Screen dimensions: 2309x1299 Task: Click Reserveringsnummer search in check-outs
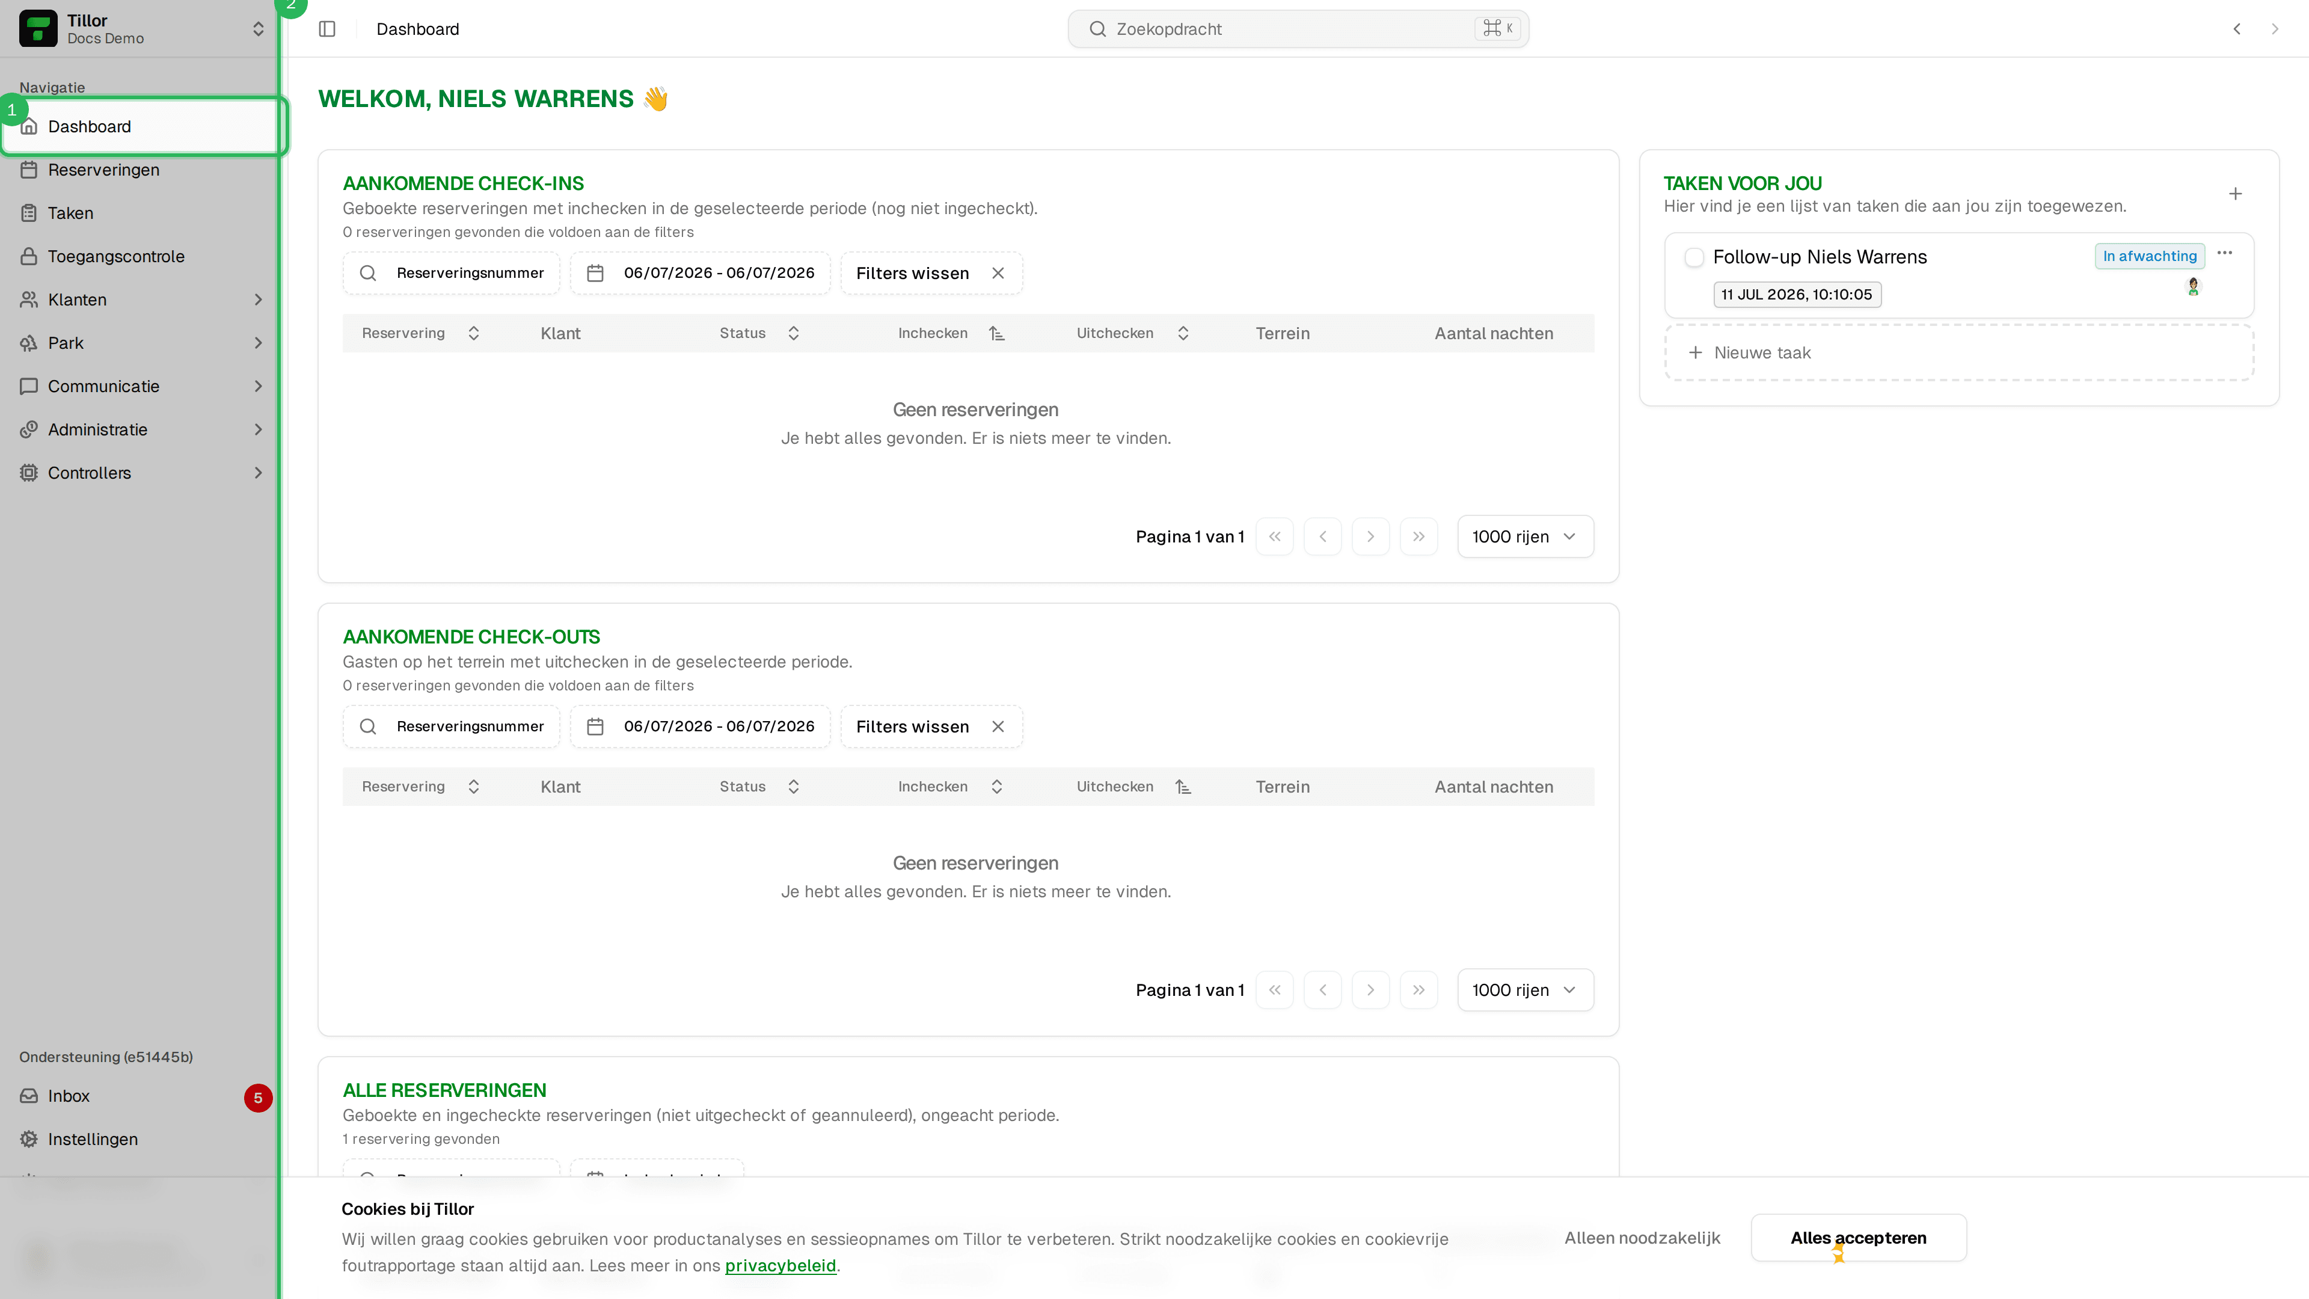452,727
